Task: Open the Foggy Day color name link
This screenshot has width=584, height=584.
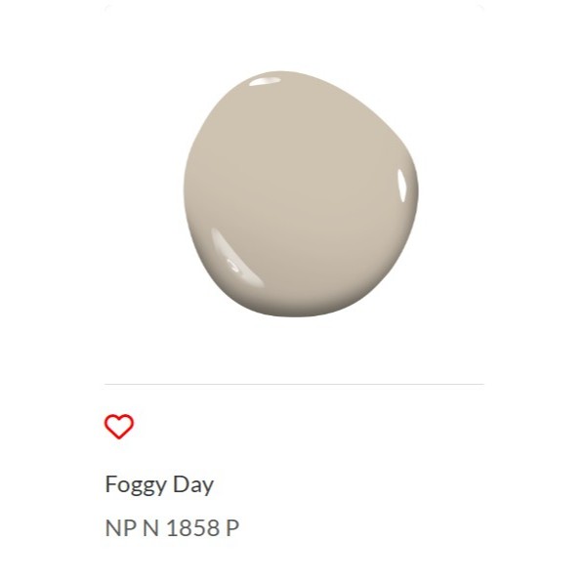Action: tap(159, 485)
